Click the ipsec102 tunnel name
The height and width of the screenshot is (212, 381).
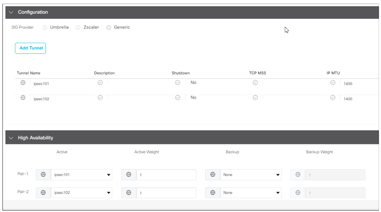point(42,99)
